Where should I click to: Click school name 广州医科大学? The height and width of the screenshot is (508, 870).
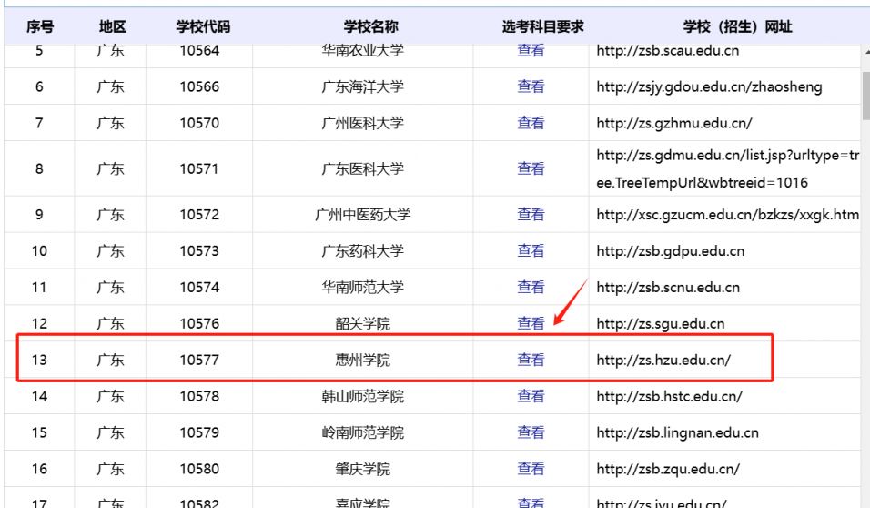(x=363, y=123)
